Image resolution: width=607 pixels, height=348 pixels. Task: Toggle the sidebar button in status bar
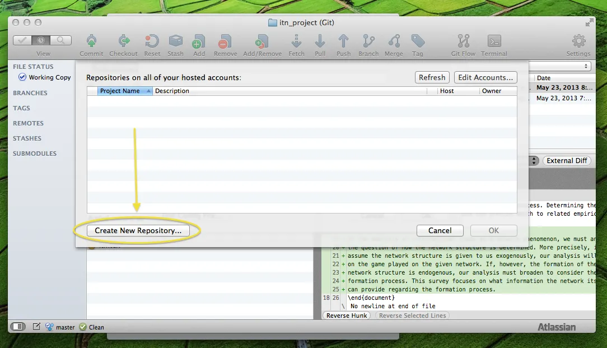17,327
